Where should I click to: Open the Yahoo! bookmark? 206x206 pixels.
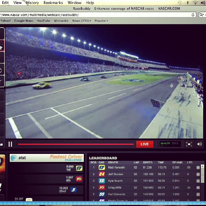tap(5, 21)
